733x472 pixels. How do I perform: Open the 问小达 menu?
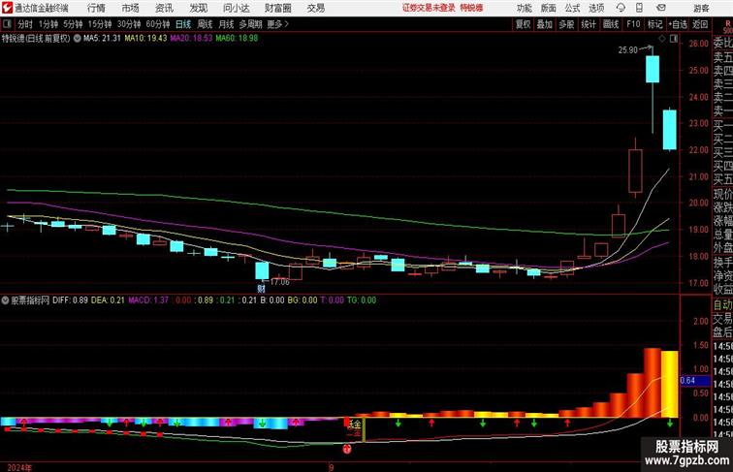[x=236, y=8]
